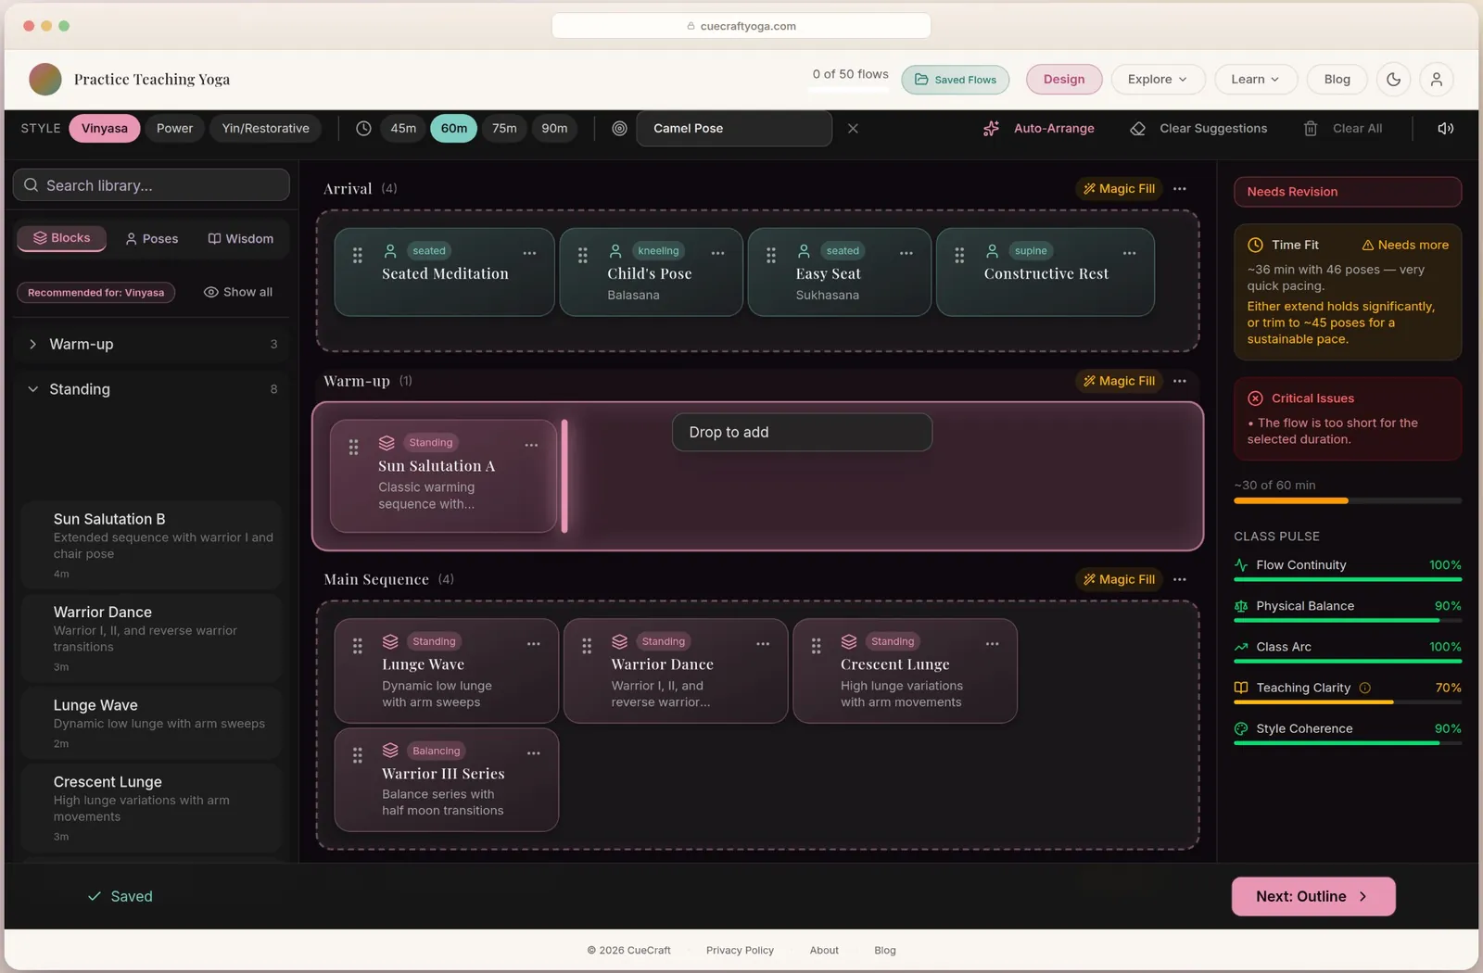The image size is (1483, 973).
Task: Click Clear Suggestions
Action: coord(1198,129)
